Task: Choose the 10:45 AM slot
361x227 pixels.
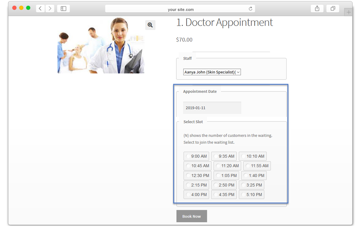Action: pyautogui.click(x=197, y=166)
